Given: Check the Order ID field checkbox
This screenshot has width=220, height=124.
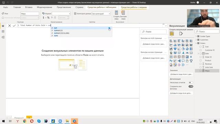Looking at the screenshot, I should (200, 57).
